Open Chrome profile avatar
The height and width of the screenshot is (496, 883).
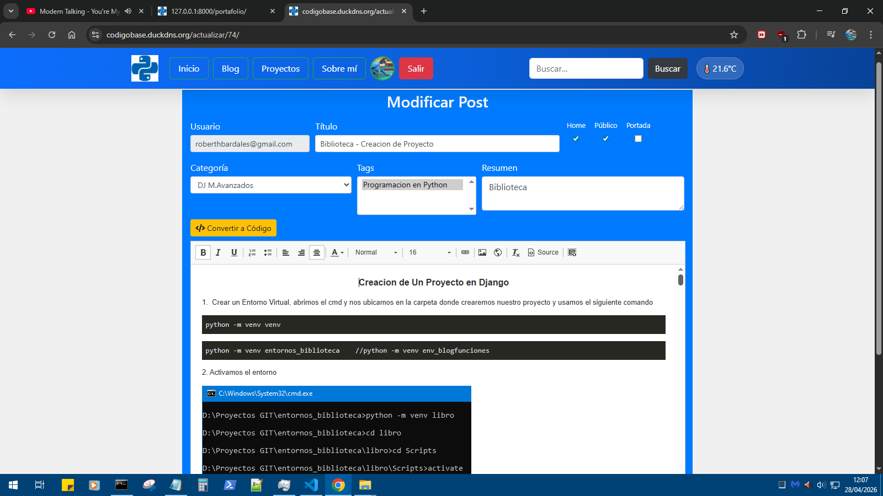tap(851, 35)
